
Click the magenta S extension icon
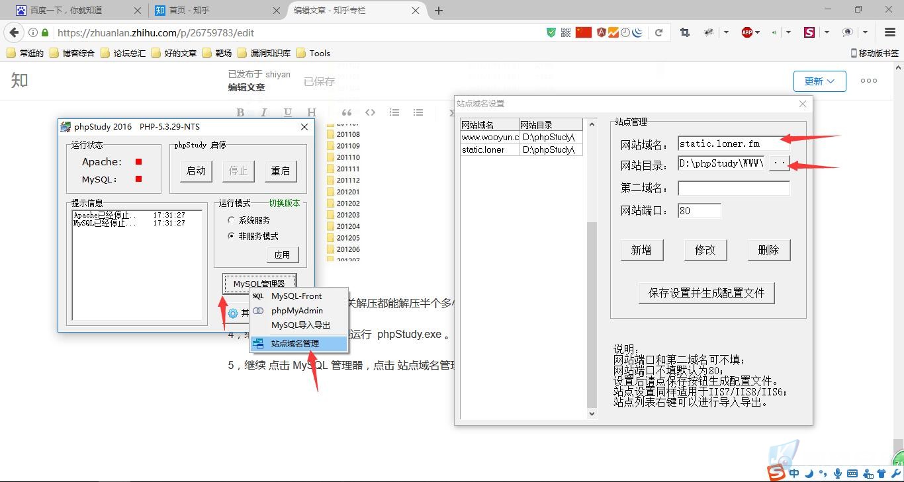pyautogui.click(x=809, y=32)
